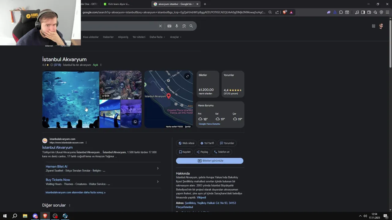Open the browser hamburger main menu
This screenshot has width=392, height=220.
coord(387,12)
